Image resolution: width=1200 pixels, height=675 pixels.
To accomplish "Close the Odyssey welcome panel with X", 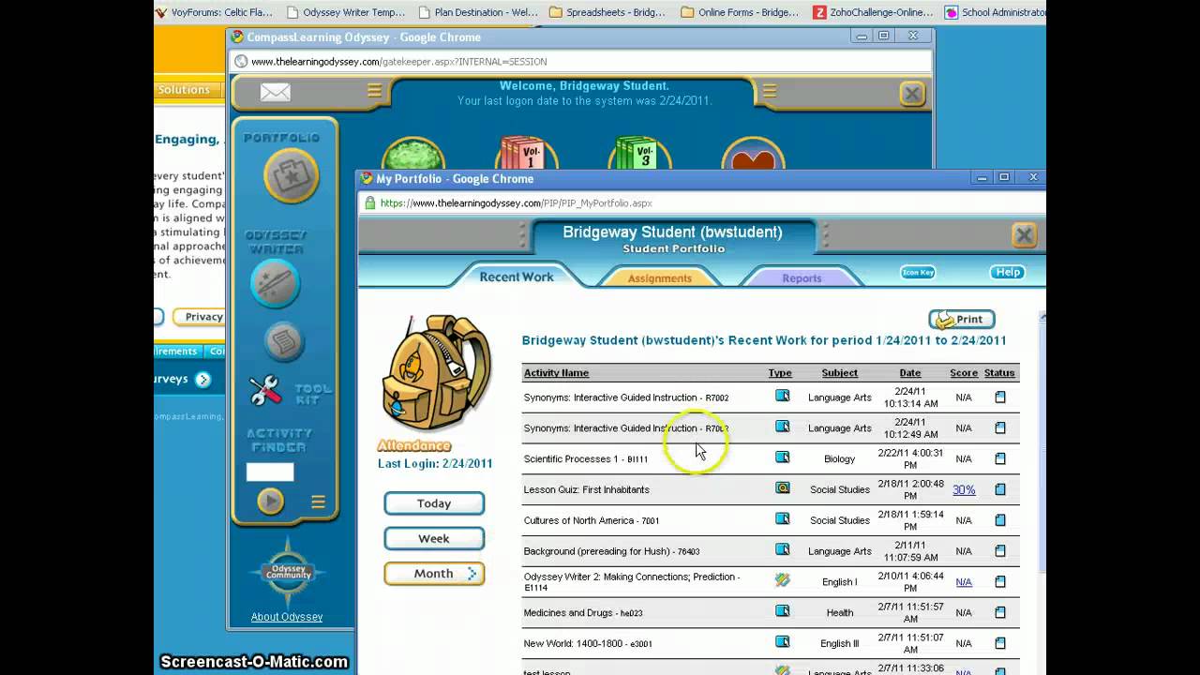I will (x=912, y=93).
